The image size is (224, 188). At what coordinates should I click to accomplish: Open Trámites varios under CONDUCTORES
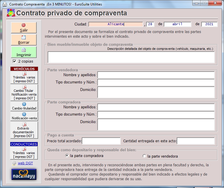click(24, 153)
